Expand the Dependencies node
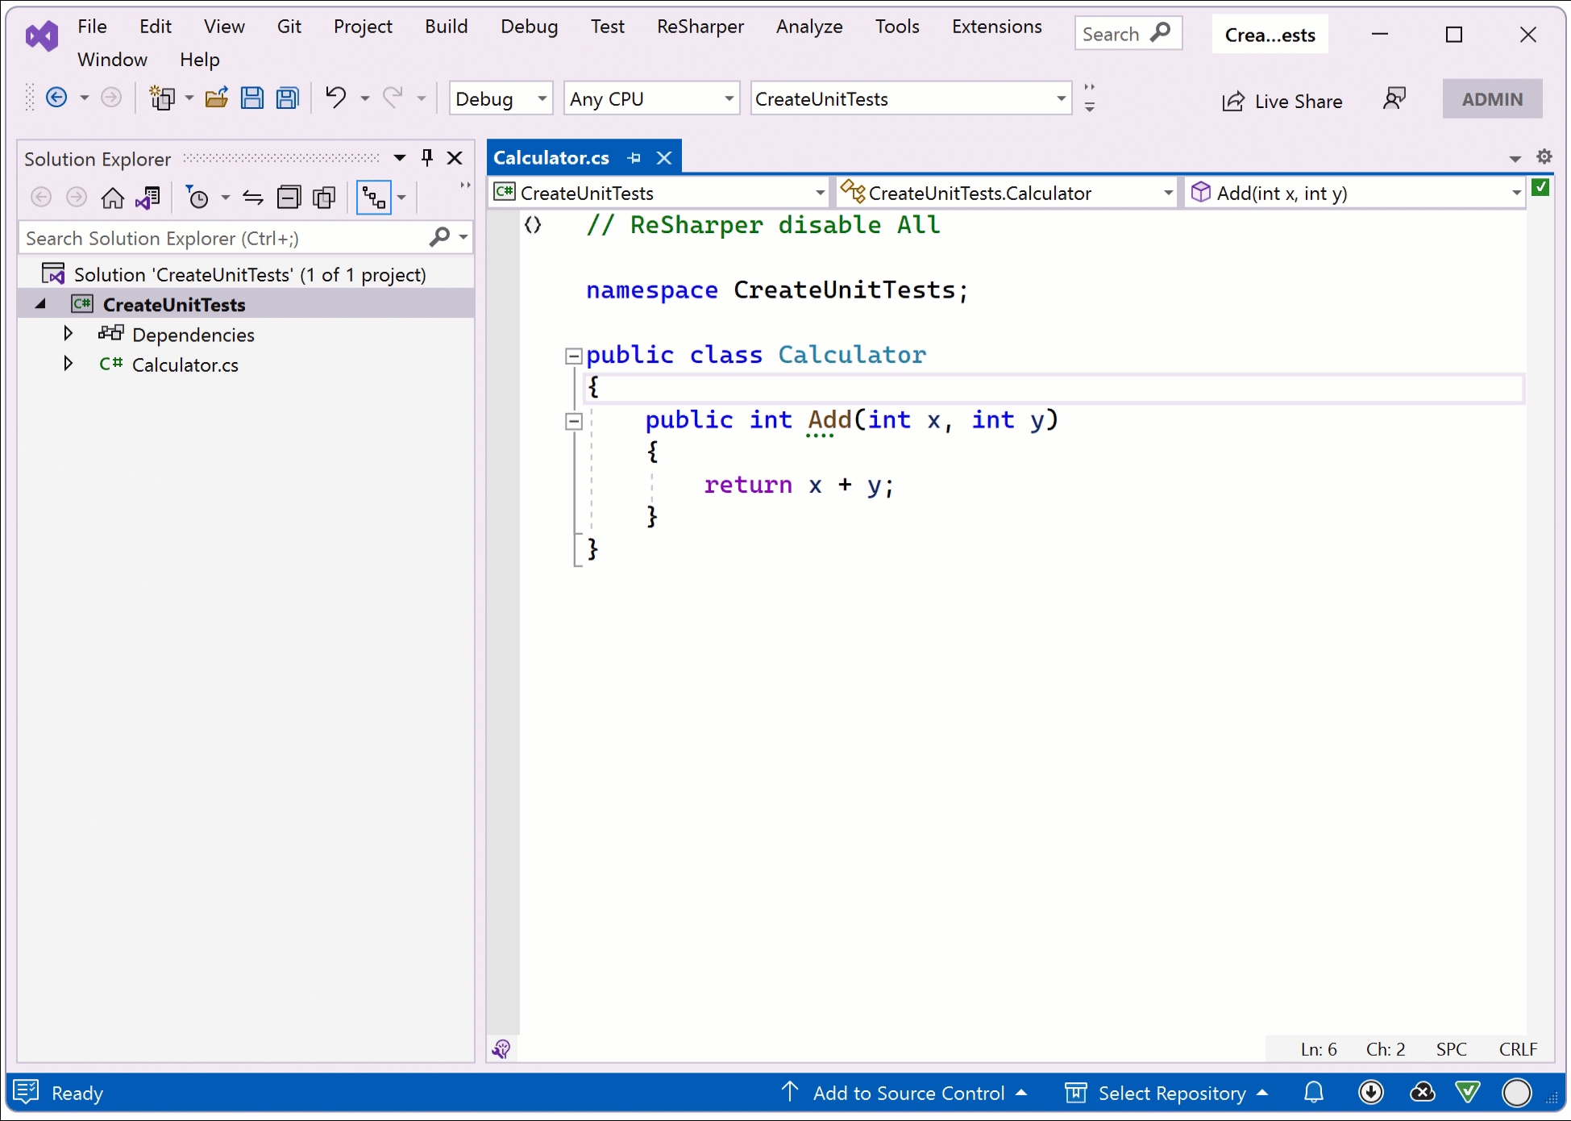1571x1121 pixels. (x=69, y=333)
